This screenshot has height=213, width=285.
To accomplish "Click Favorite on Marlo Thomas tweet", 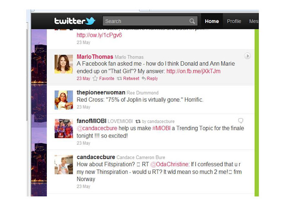I will (x=107, y=79).
